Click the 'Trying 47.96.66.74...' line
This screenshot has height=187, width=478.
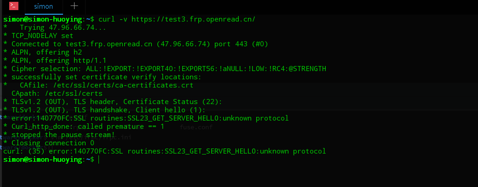pyautogui.click(x=55, y=27)
